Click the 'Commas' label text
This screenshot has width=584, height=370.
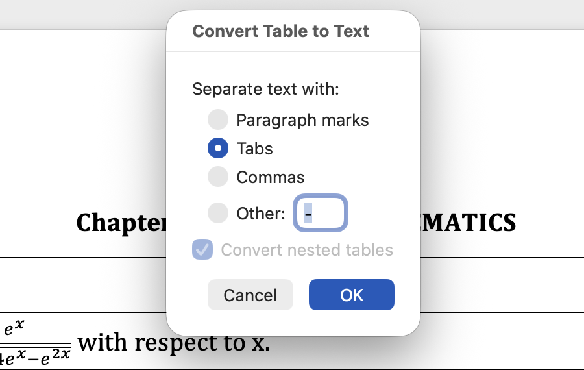pyautogui.click(x=271, y=177)
